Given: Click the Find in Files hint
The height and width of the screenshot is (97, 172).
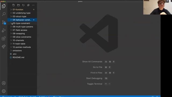Looking at the screenshot, I should 96,73.
